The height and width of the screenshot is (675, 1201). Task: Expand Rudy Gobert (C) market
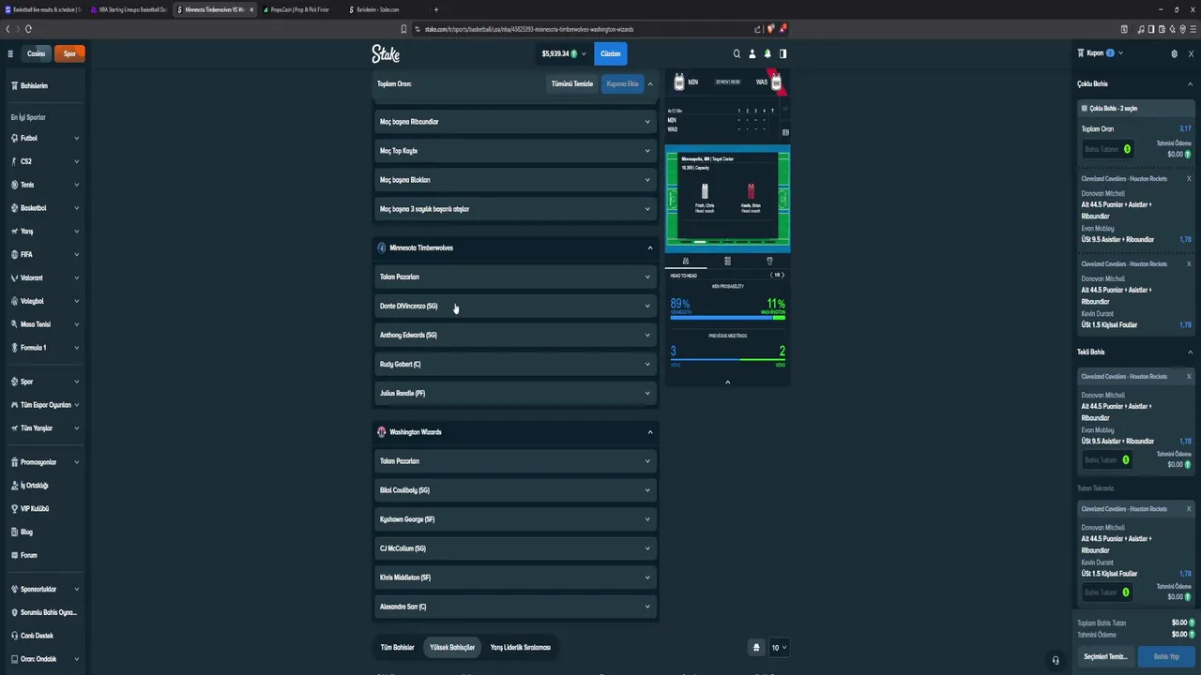[514, 364]
